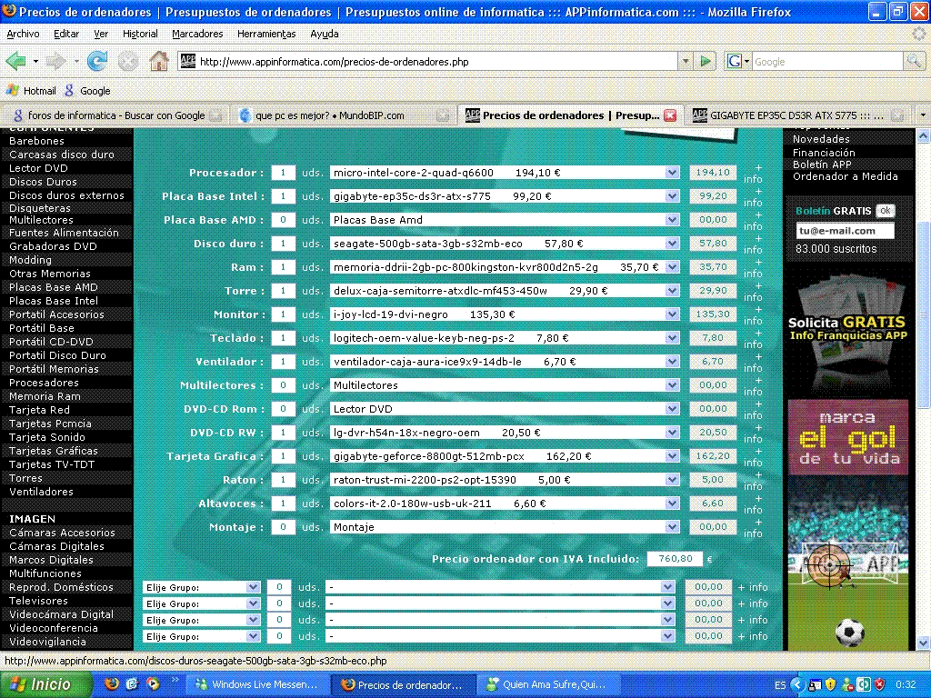Click the Procesador quantity field
Viewport: 931px width, 698px height.
[x=284, y=173]
